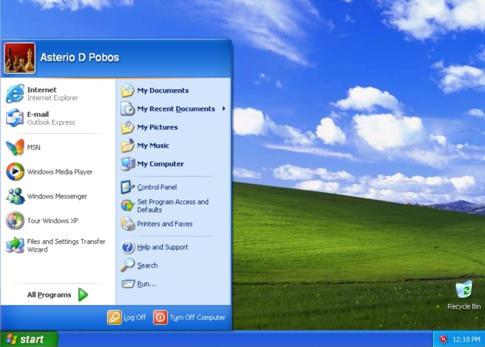
Task: Click the red Turn Off Computer icon
Action: pyautogui.click(x=160, y=317)
